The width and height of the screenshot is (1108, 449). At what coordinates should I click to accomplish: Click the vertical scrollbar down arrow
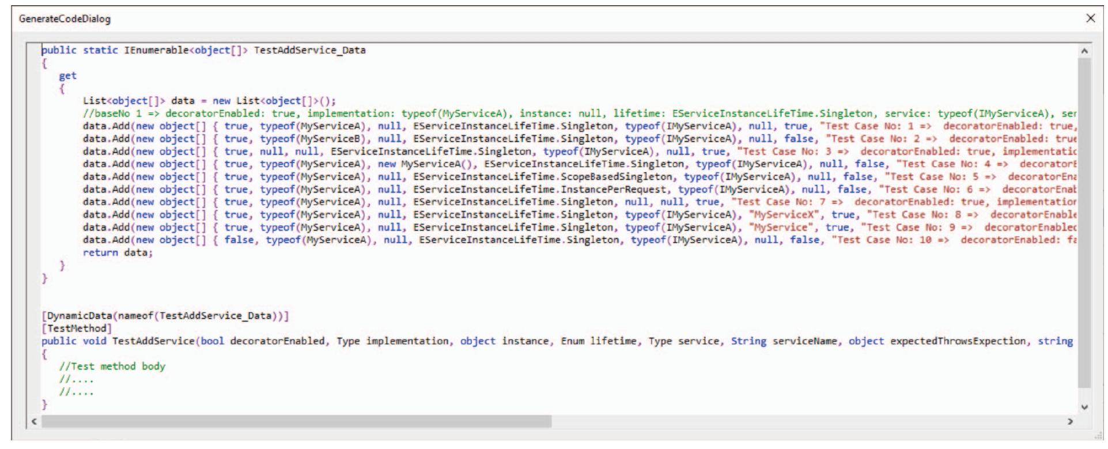coord(1084,407)
